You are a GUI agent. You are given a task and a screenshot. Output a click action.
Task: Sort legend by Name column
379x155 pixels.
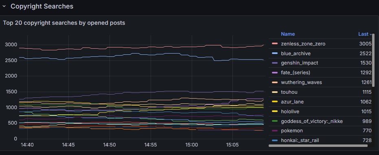[x=288, y=34]
